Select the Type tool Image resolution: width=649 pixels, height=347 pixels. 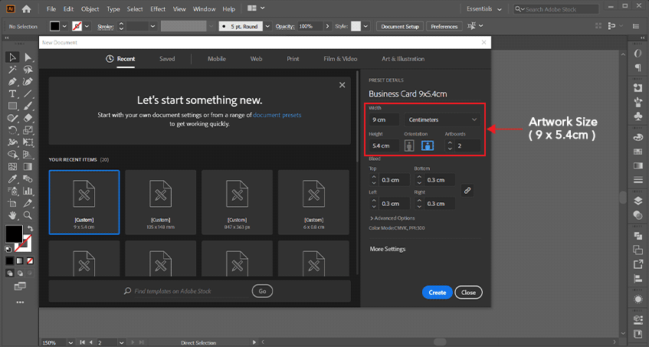click(x=13, y=93)
